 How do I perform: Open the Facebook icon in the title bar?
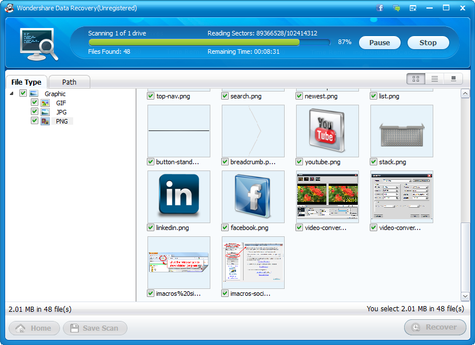(380, 8)
